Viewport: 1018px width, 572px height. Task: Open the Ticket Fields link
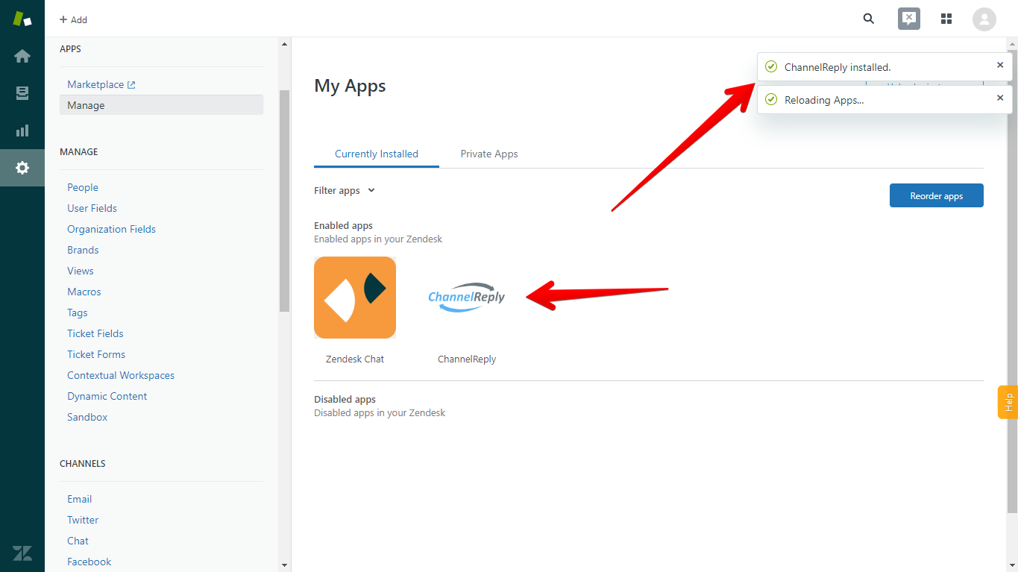[x=95, y=333]
